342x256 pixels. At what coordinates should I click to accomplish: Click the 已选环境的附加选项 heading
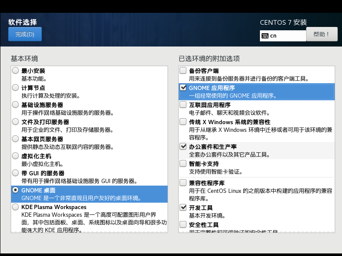[209, 58]
